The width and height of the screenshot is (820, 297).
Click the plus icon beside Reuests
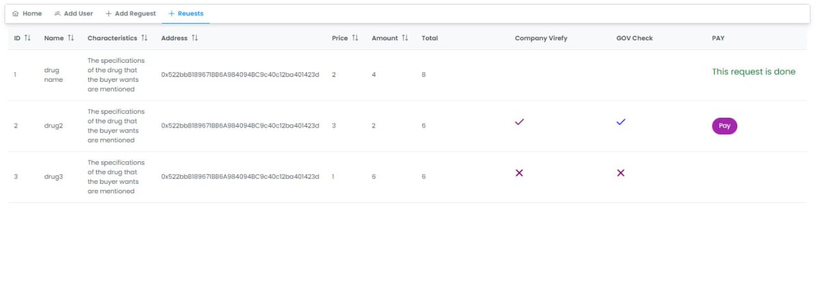tap(172, 14)
